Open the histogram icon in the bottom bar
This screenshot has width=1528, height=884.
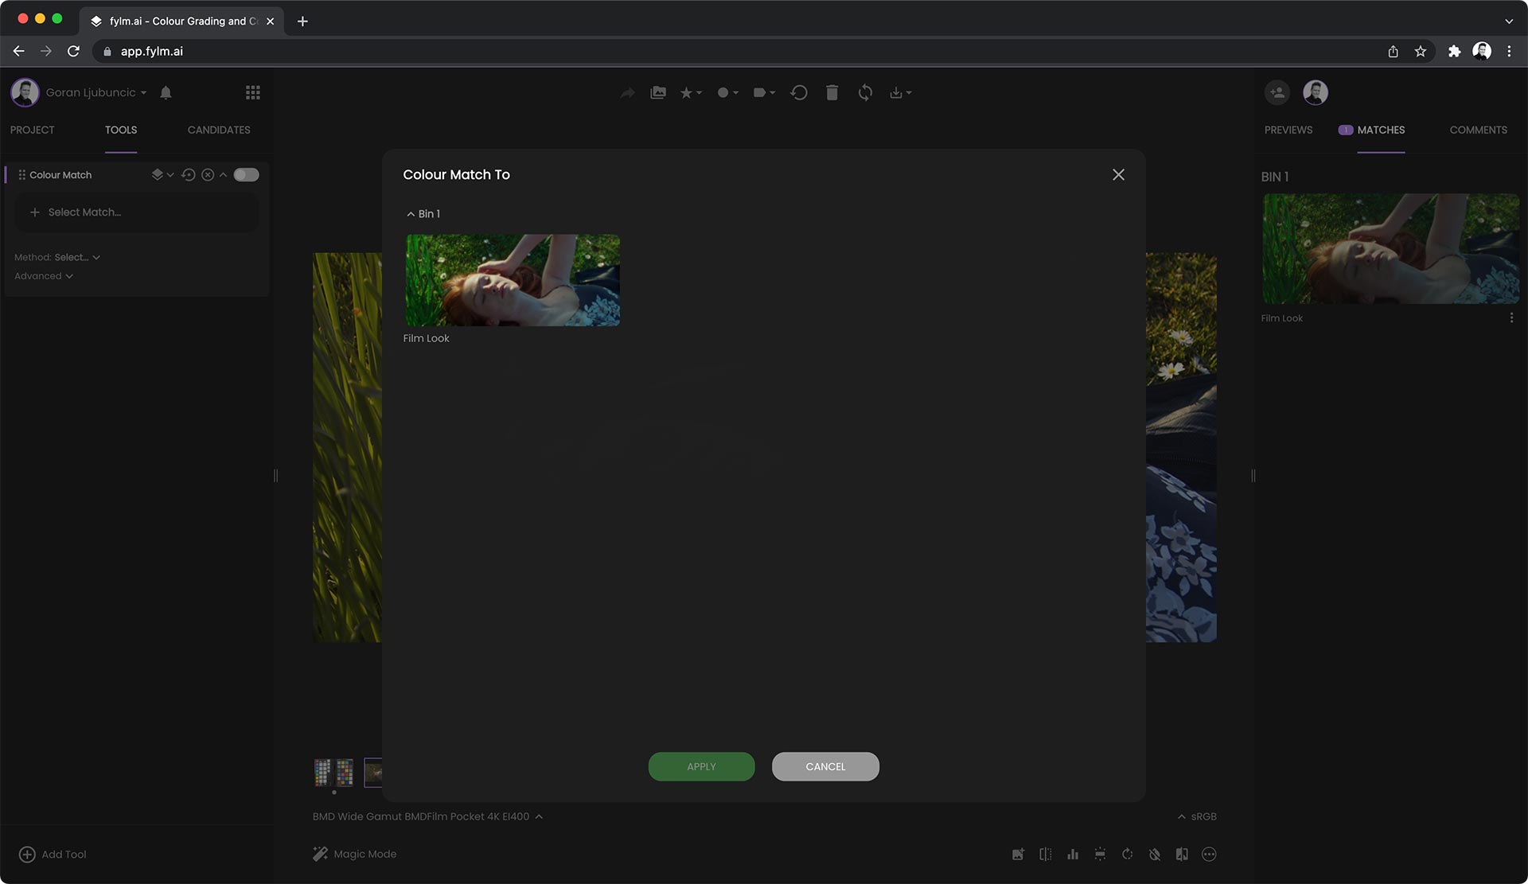pos(1073,854)
